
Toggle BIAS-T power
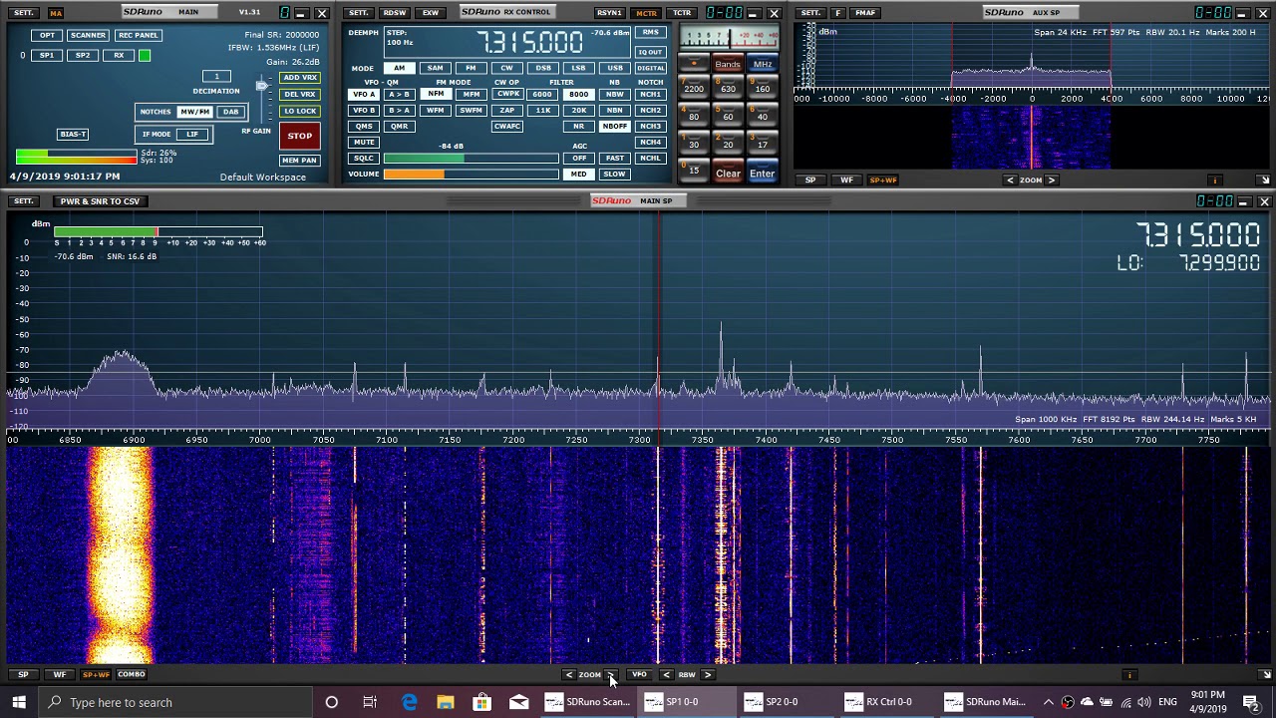point(73,134)
